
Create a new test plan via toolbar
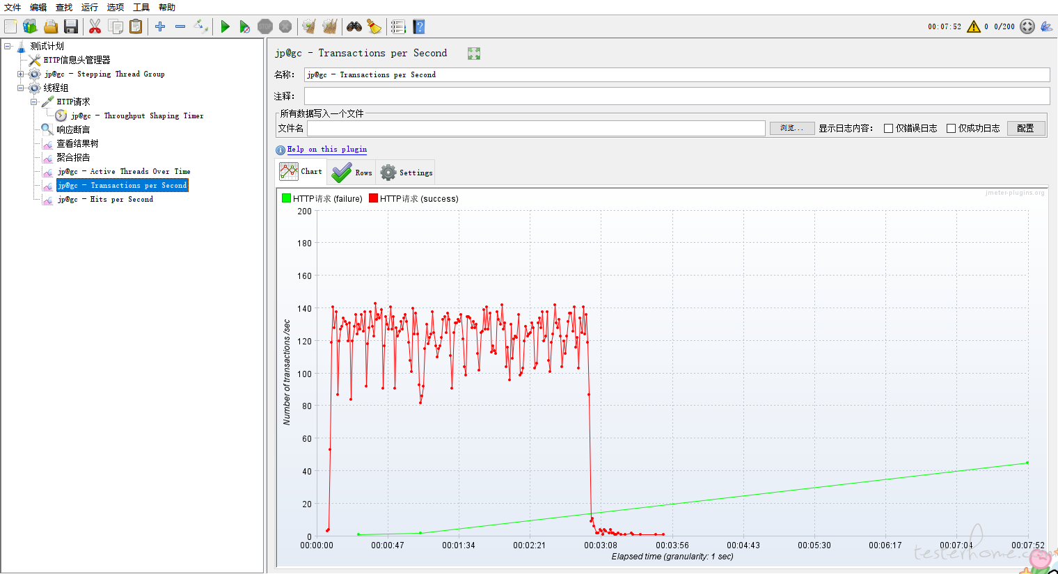(10, 26)
